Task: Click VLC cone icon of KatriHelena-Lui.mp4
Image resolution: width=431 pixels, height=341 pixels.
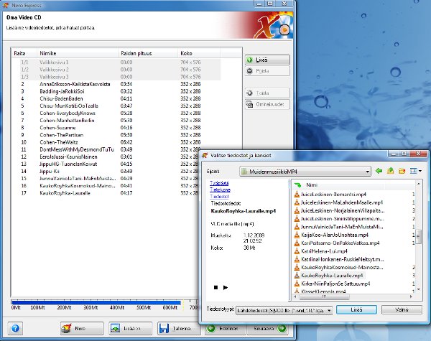Action: click(297, 251)
